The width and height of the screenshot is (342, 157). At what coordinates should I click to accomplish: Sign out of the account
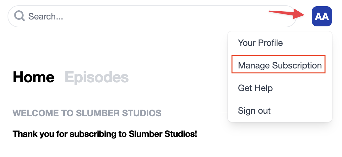click(254, 111)
